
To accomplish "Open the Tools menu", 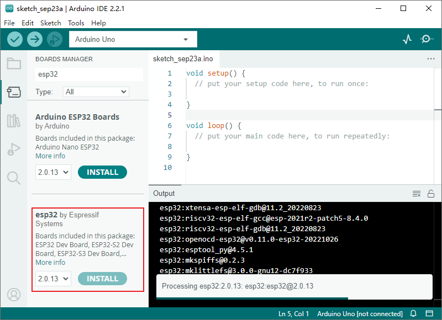I will click(x=76, y=23).
